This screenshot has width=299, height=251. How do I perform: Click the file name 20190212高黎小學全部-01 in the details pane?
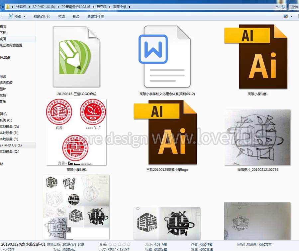(23, 244)
